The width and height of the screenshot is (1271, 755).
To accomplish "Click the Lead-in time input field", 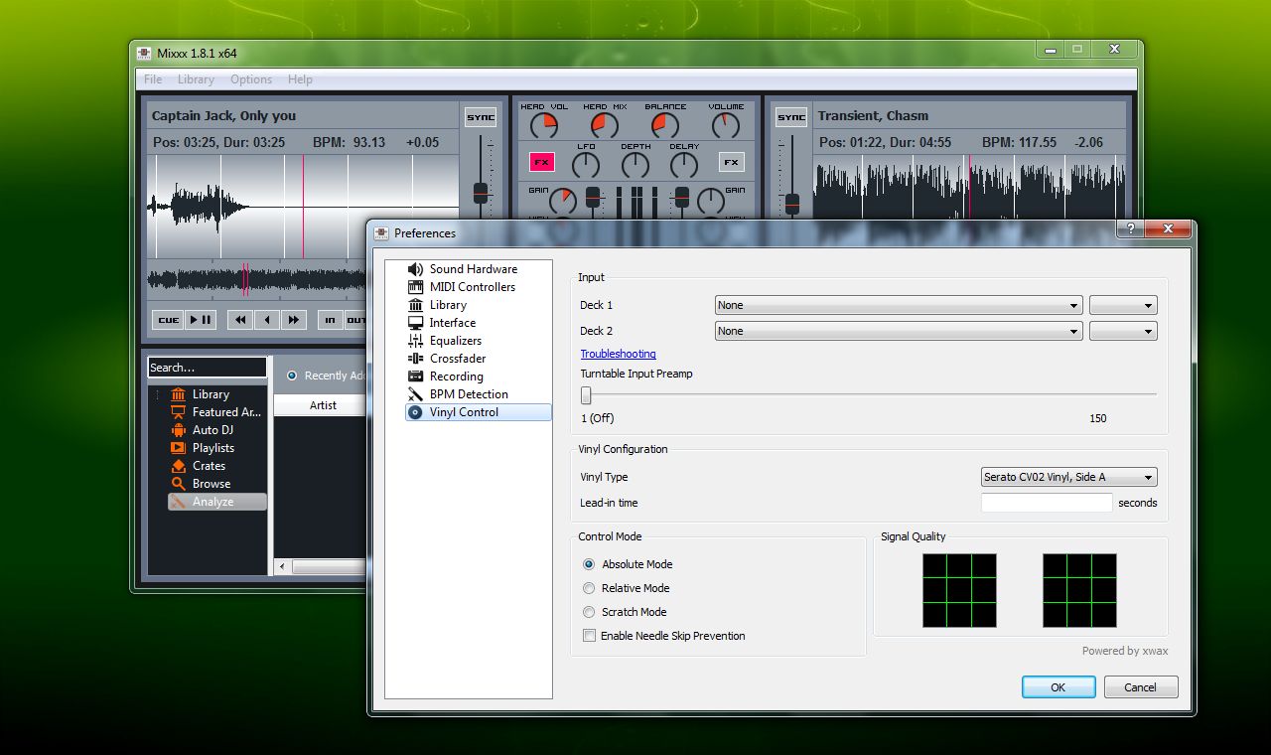I will point(1047,503).
